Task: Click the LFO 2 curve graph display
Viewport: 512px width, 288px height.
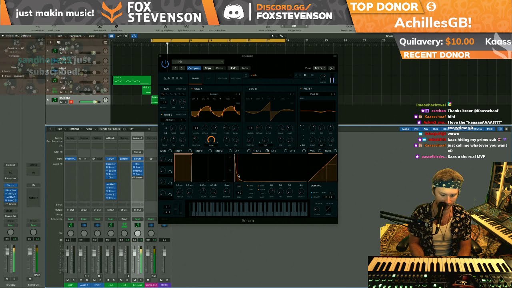Action: click(x=271, y=168)
